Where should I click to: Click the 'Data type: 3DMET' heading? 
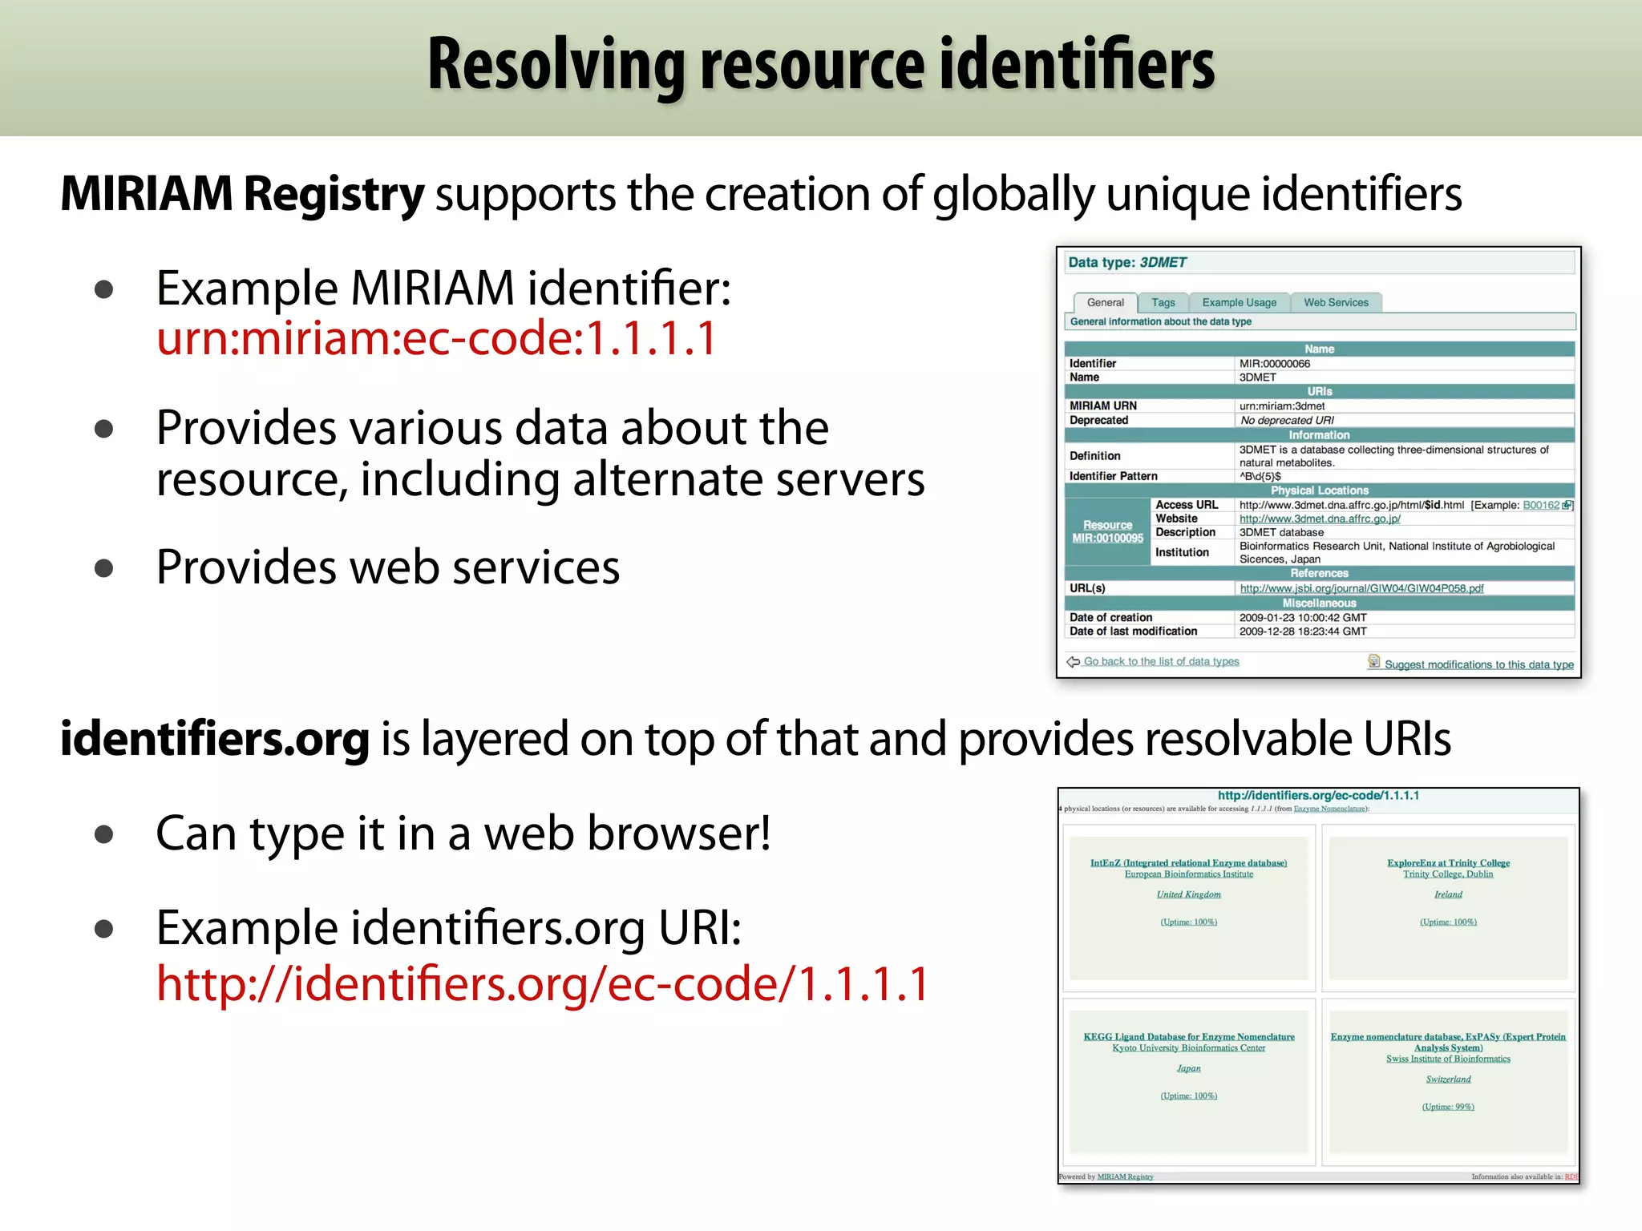click(x=1127, y=262)
